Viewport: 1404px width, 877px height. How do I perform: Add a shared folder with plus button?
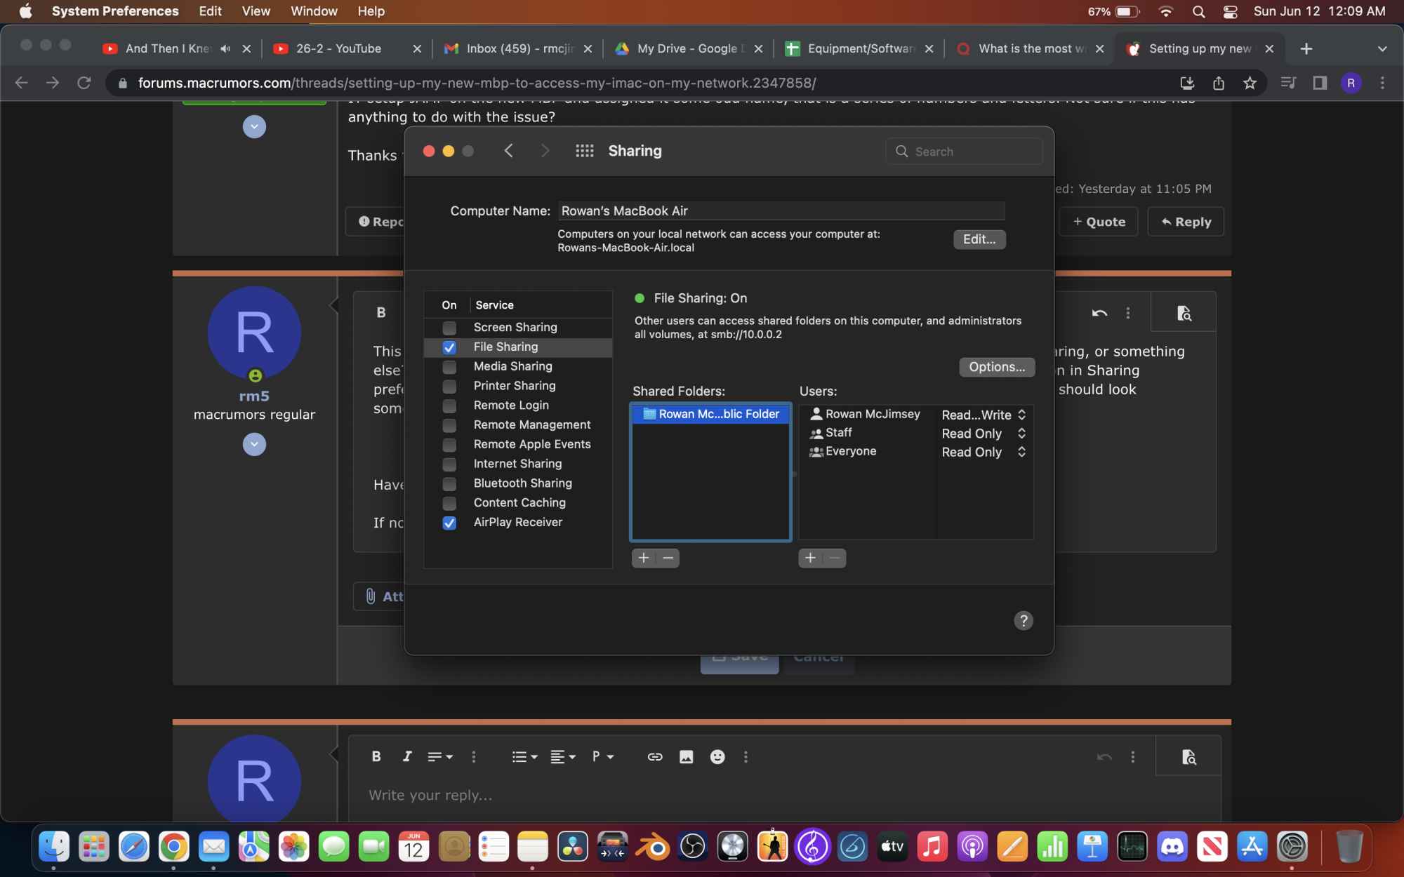(x=643, y=558)
